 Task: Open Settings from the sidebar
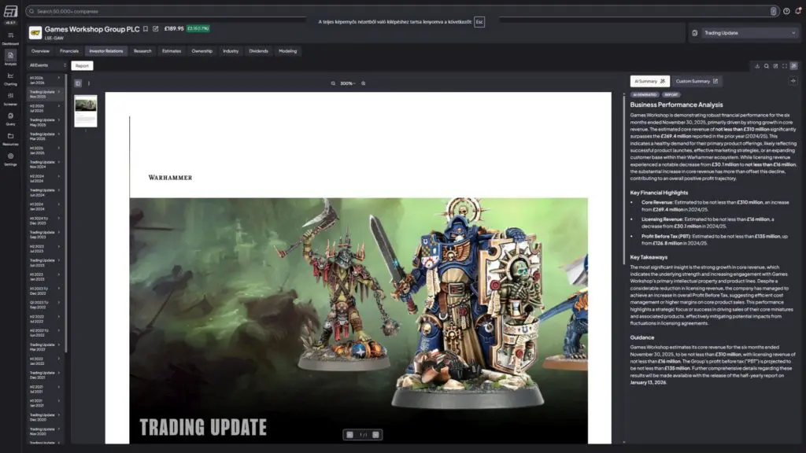(10, 159)
